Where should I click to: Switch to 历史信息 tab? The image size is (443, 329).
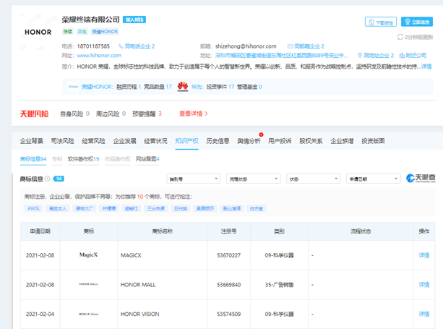[x=218, y=141]
